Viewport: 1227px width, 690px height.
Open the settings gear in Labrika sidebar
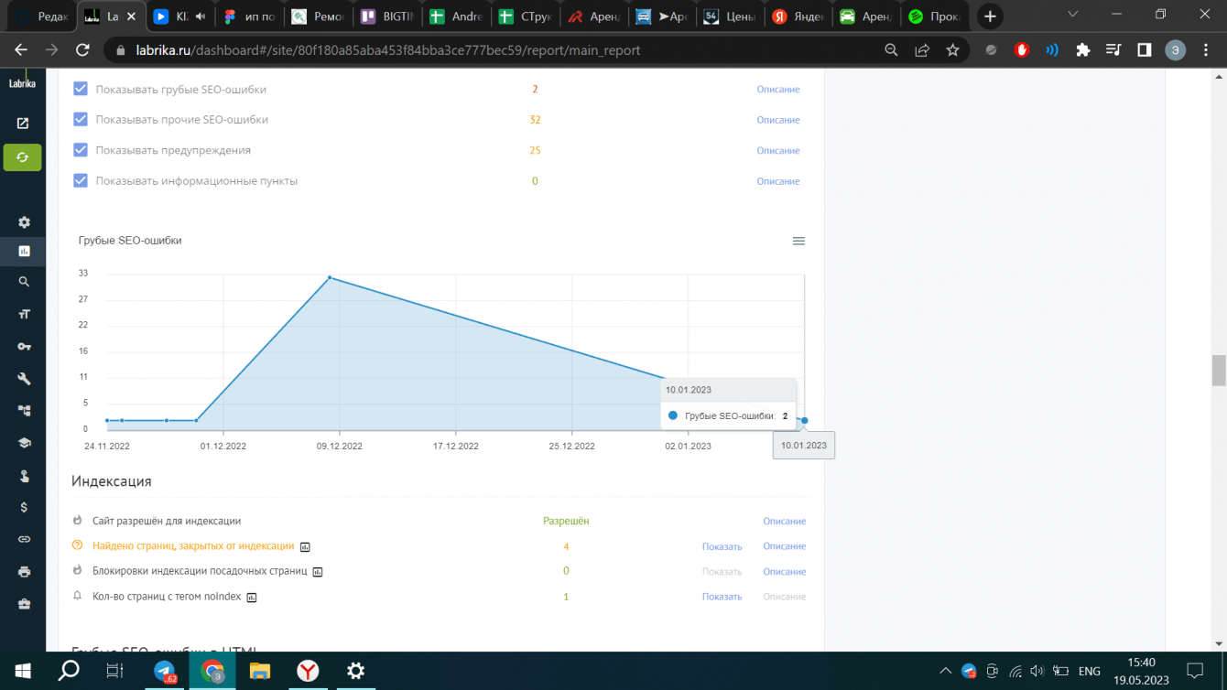pos(24,222)
